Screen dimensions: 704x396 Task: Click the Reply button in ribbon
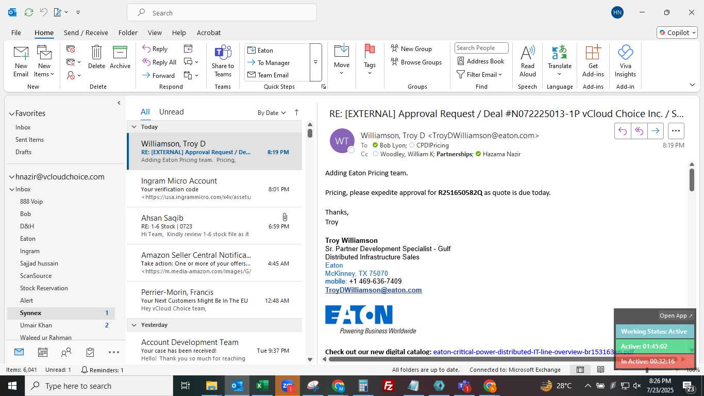click(x=155, y=49)
